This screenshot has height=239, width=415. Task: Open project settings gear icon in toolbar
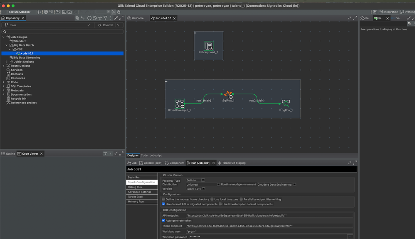[x=46, y=12]
